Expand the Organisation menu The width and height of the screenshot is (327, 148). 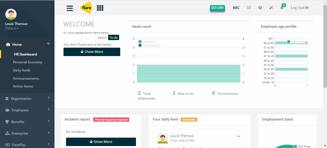point(49,98)
